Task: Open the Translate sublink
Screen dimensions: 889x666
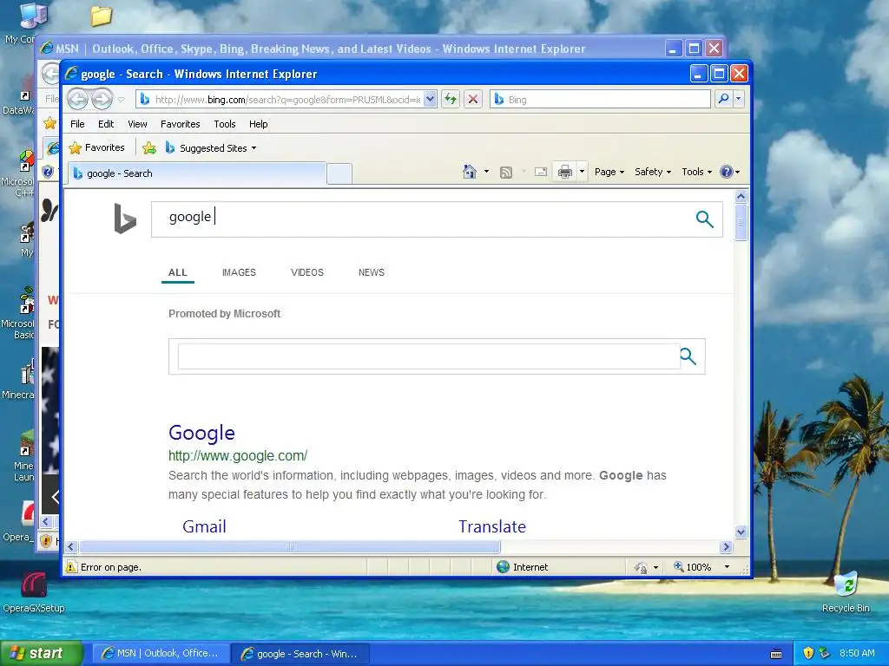Action: (492, 526)
